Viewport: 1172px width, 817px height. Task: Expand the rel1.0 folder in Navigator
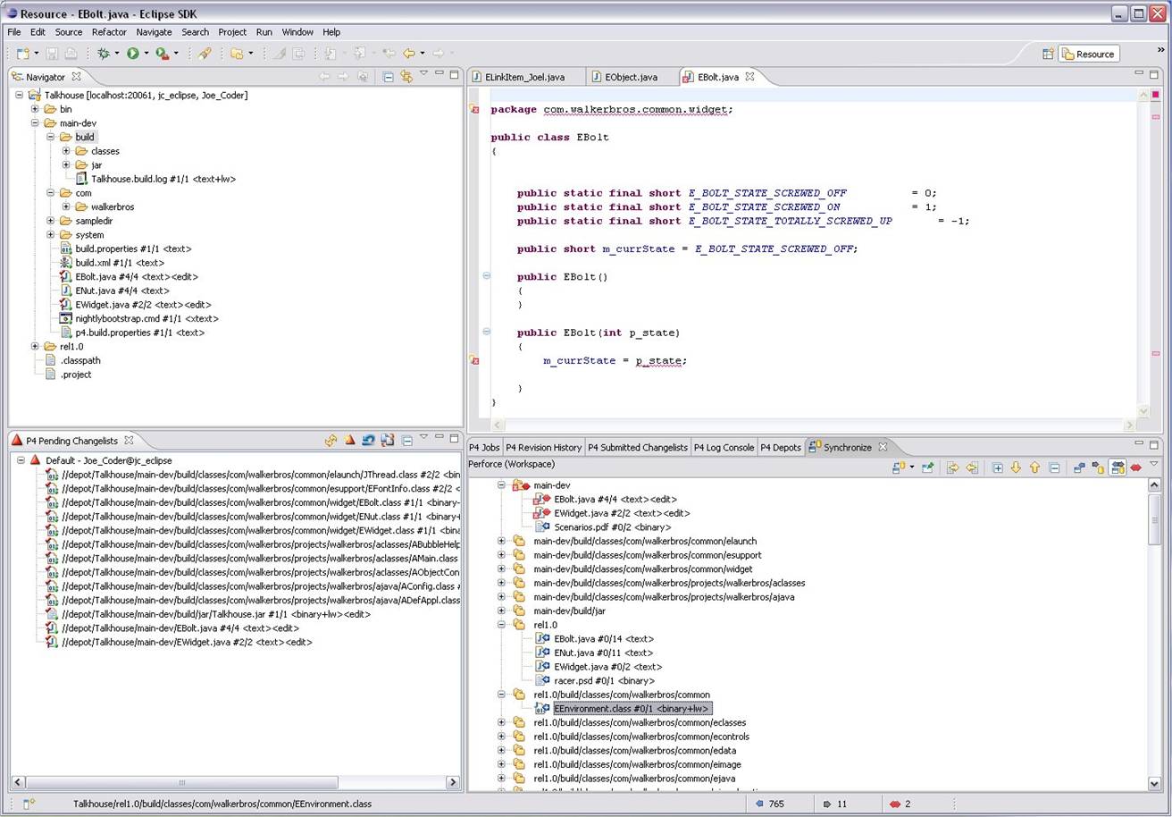tap(36, 347)
